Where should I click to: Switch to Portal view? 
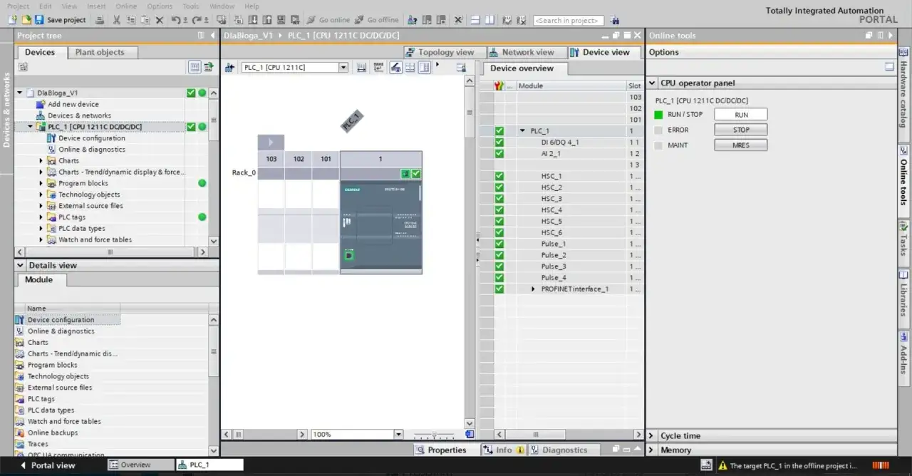[47, 465]
